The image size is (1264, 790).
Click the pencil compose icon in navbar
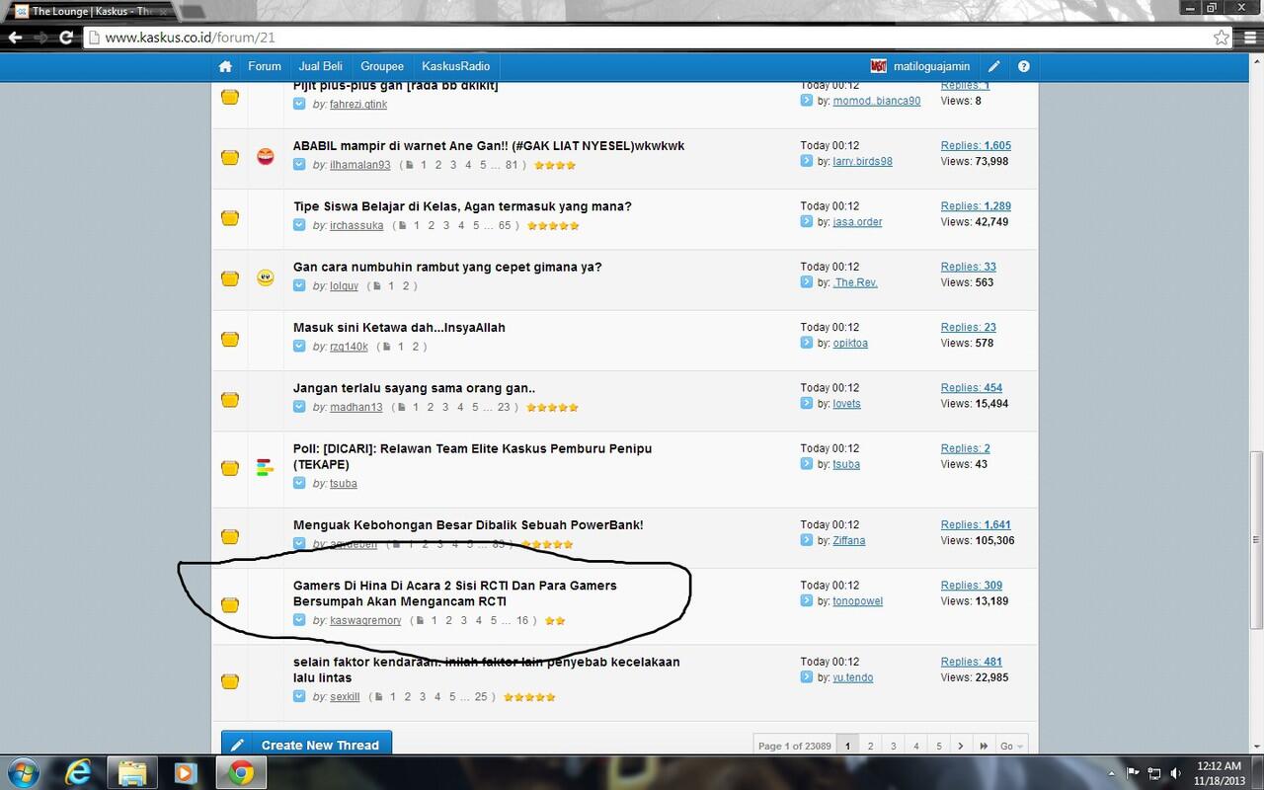(994, 66)
